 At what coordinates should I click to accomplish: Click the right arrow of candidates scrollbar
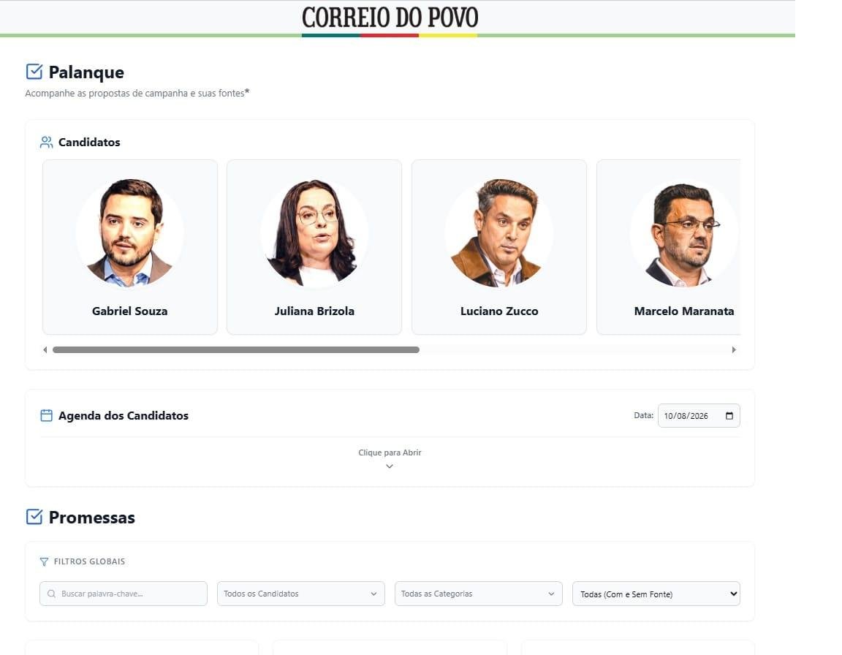pos(734,349)
